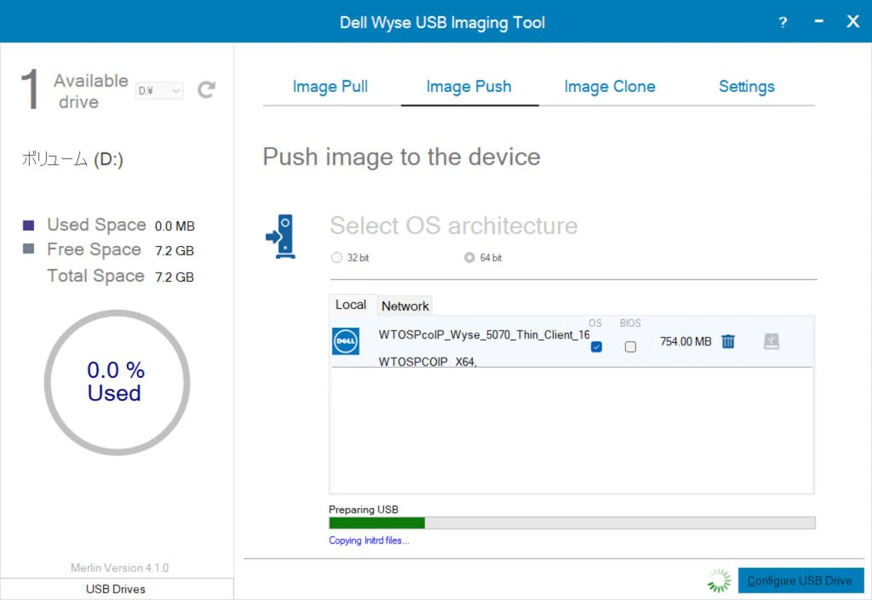Click the purple Used Space legend square
The width and height of the screenshot is (872, 600).
tap(28, 225)
